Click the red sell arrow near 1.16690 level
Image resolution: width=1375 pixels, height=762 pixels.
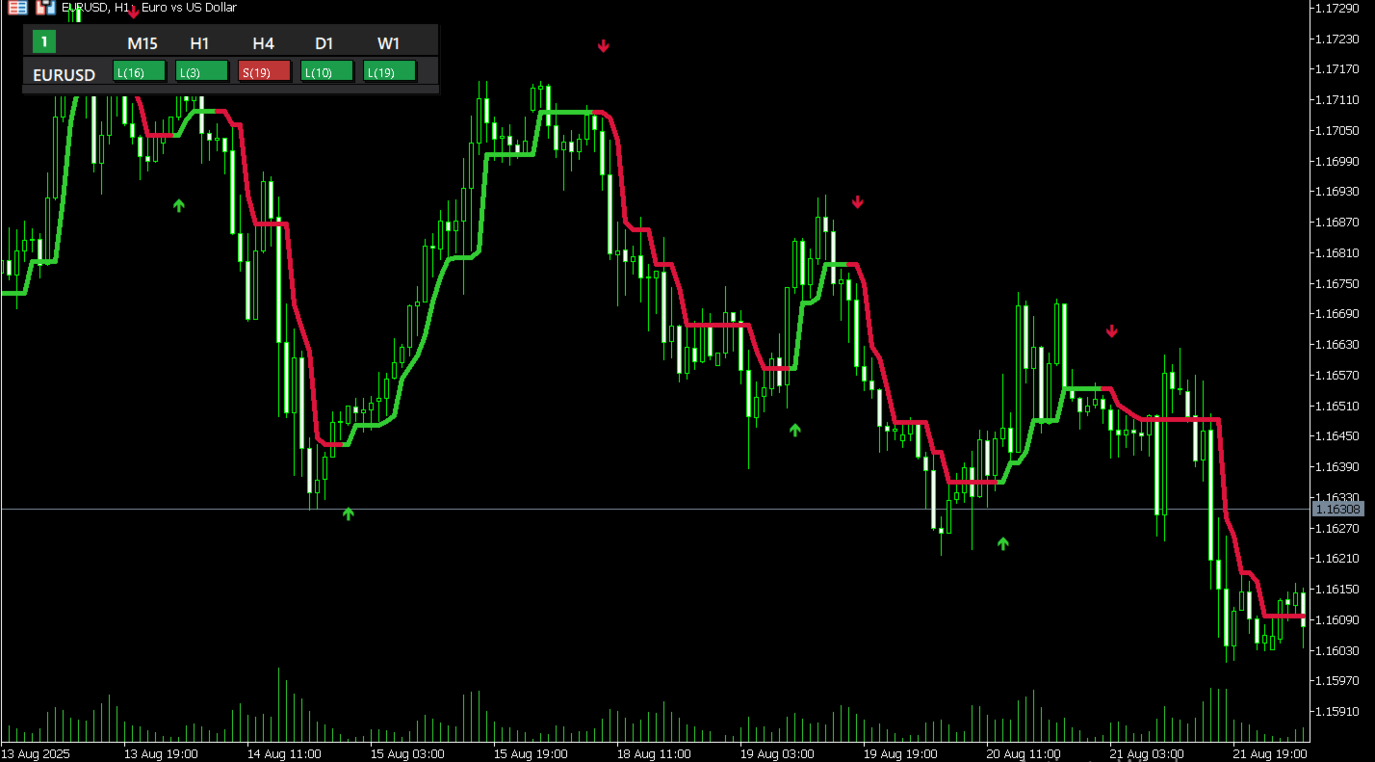[1112, 331]
